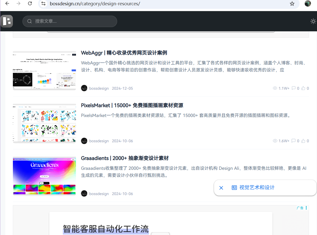This screenshot has width=317, height=235.
Task: Open the browser profile avatar
Action: (308, 4)
